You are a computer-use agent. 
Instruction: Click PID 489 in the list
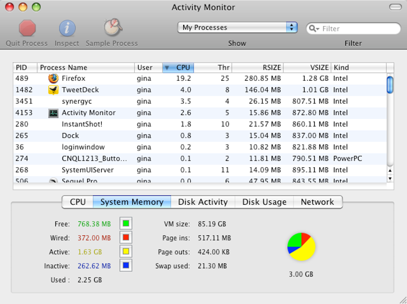point(22,78)
